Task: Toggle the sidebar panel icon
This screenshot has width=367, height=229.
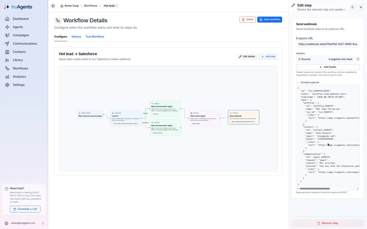Action: (53, 6)
